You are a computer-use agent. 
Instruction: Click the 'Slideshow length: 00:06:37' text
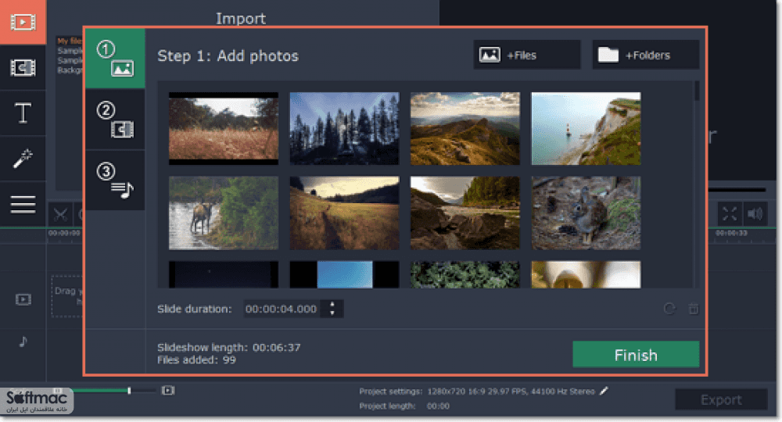(x=229, y=347)
